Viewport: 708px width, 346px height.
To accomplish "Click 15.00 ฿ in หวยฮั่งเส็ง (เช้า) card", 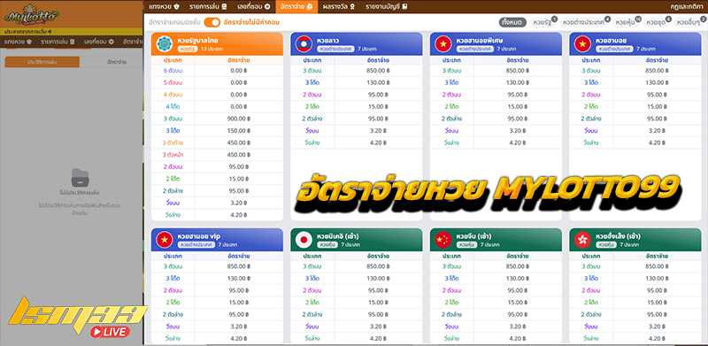I will 657,302.
